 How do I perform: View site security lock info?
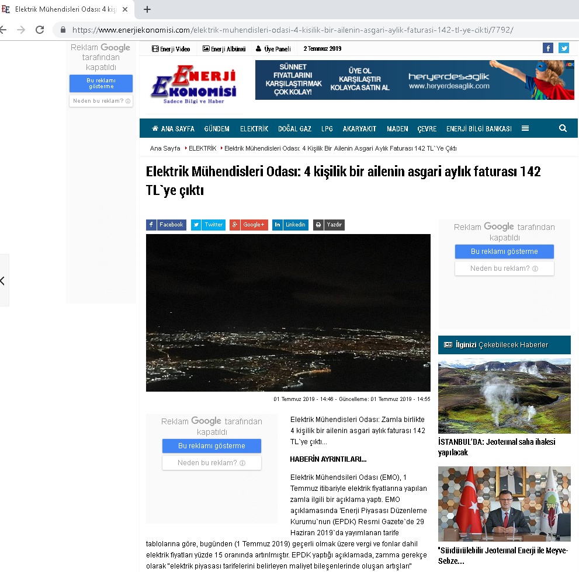[63, 30]
